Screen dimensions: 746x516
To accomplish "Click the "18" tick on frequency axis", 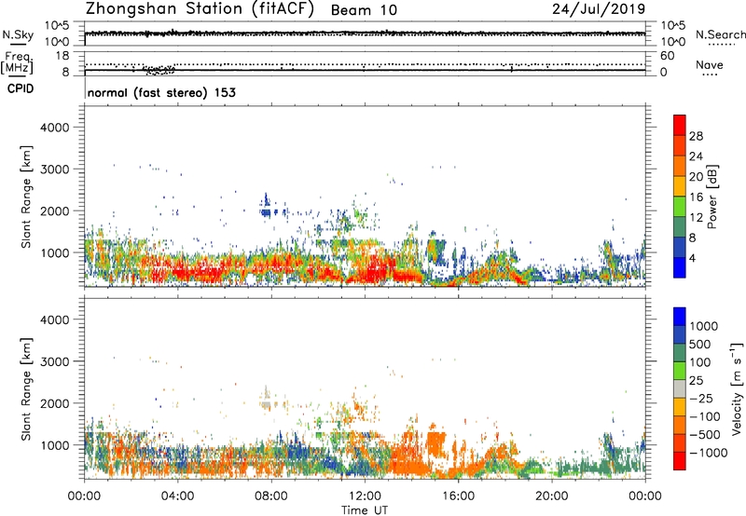I will coord(62,56).
